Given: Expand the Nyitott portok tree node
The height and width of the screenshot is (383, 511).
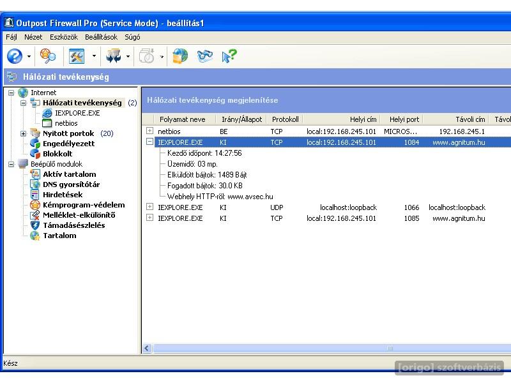Looking at the screenshot, I should pyautogui.click(x=24, y=133).
